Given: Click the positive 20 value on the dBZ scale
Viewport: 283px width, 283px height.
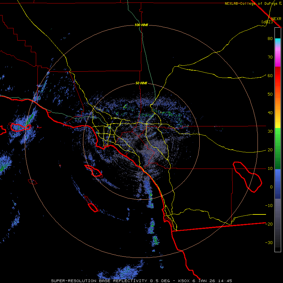Looking at the screenshot, I should (270, 150).
